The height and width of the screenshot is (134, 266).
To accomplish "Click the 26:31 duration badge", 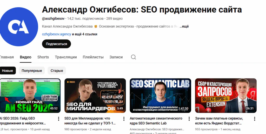I will coord(250,108).
